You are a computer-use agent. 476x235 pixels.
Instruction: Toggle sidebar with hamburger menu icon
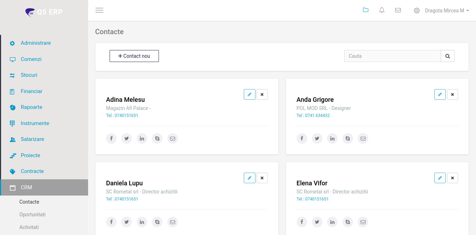[x=99, y=10]
